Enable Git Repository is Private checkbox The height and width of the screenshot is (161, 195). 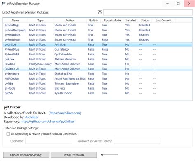(8, 134)
